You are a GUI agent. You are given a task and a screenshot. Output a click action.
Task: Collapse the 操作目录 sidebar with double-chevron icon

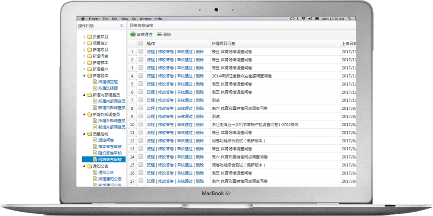122,26
